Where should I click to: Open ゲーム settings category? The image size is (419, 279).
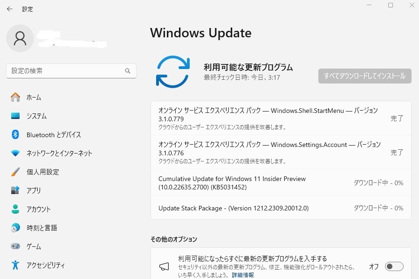click(34, 246)
